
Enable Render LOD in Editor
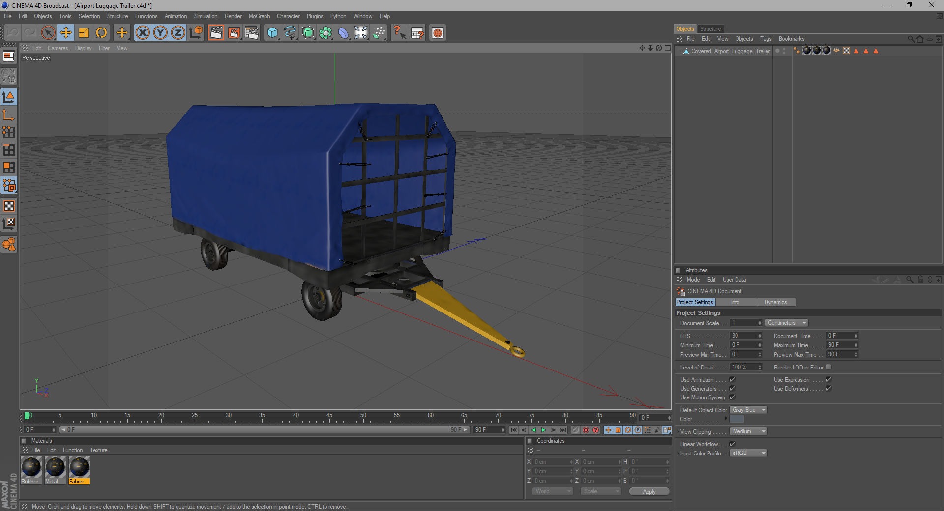pyautogui.click(x=828, y=367)
